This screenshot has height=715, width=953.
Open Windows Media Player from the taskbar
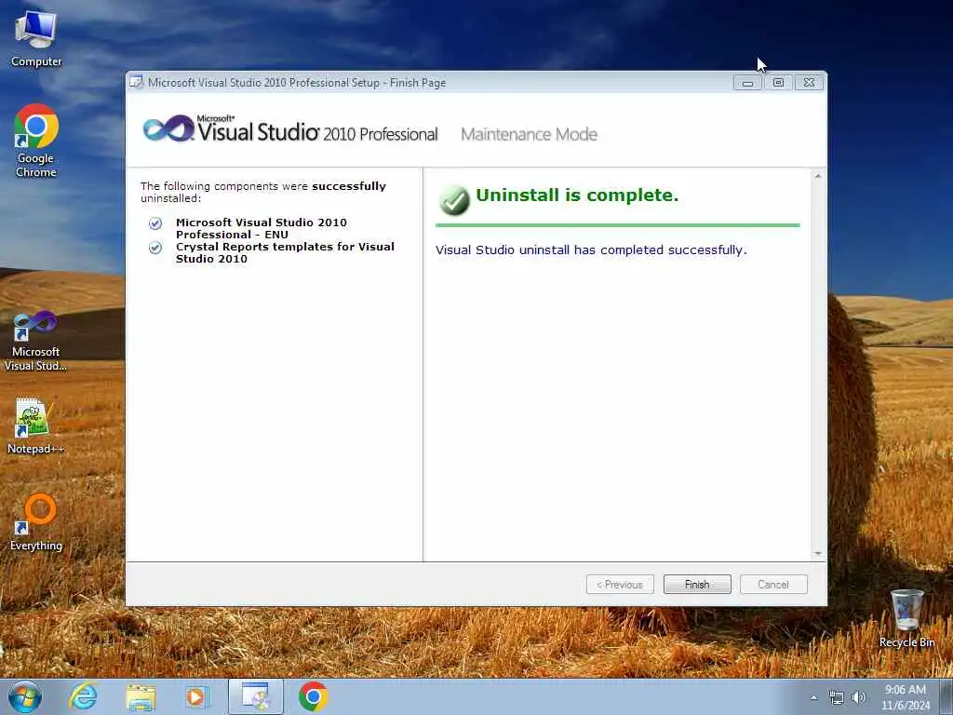point(196,696)
